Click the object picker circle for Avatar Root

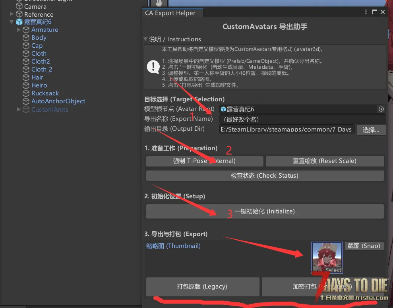[381, 109]
